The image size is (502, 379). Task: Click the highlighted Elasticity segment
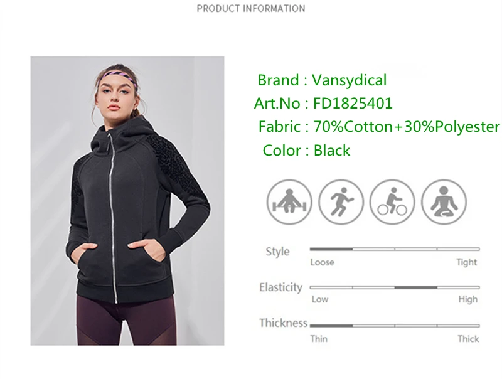(x=416, y=287)
